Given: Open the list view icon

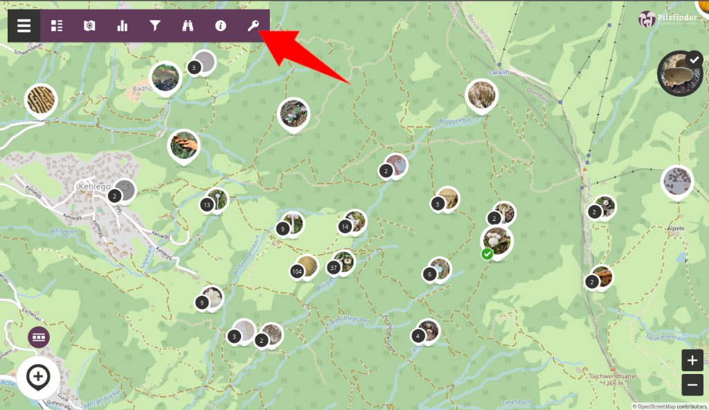Looking at the screenshot, I should 57,26.
